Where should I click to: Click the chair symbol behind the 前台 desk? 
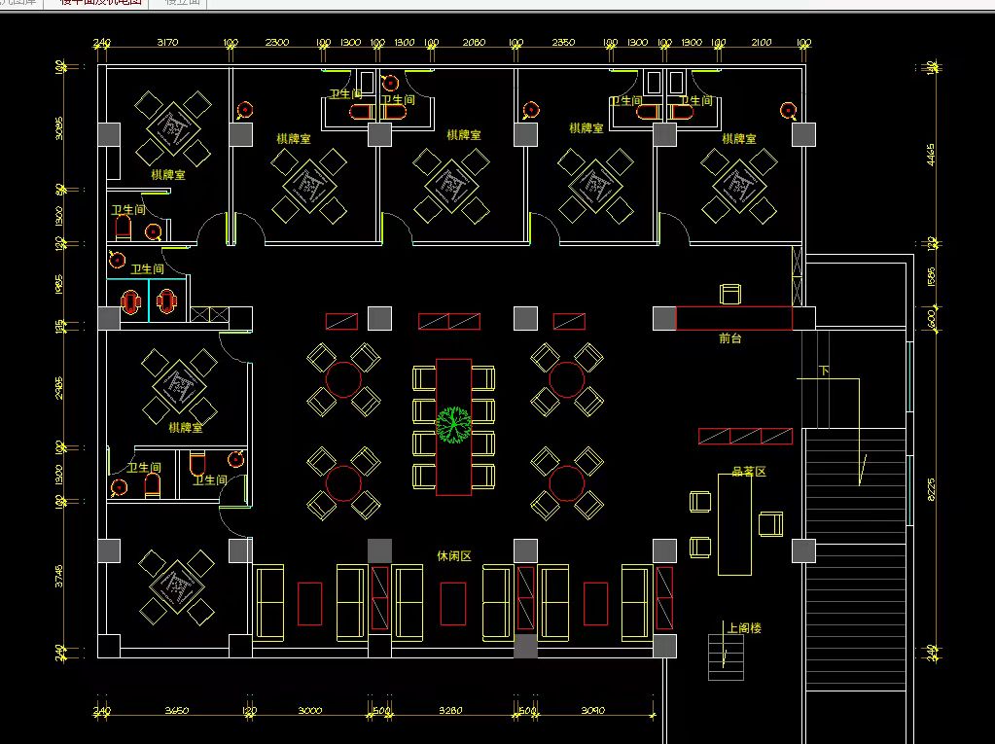730,293
